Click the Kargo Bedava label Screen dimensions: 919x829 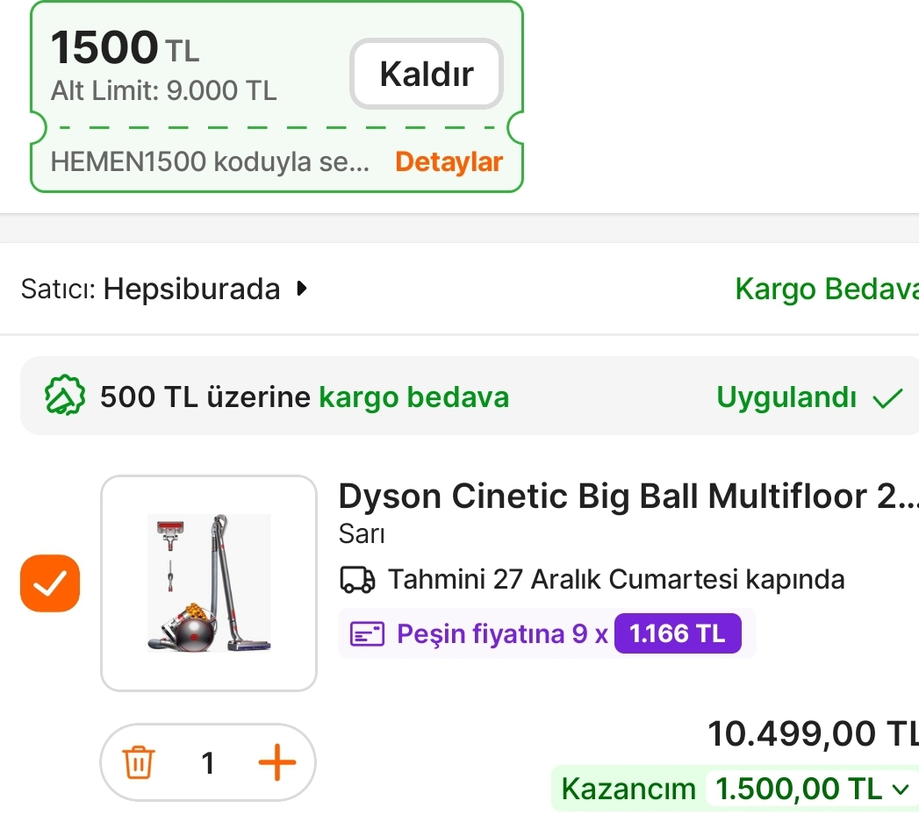825,289
